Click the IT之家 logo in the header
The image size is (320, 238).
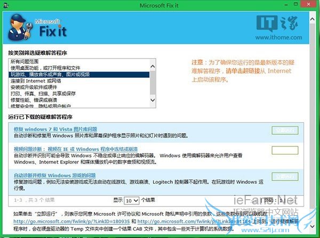277,23
